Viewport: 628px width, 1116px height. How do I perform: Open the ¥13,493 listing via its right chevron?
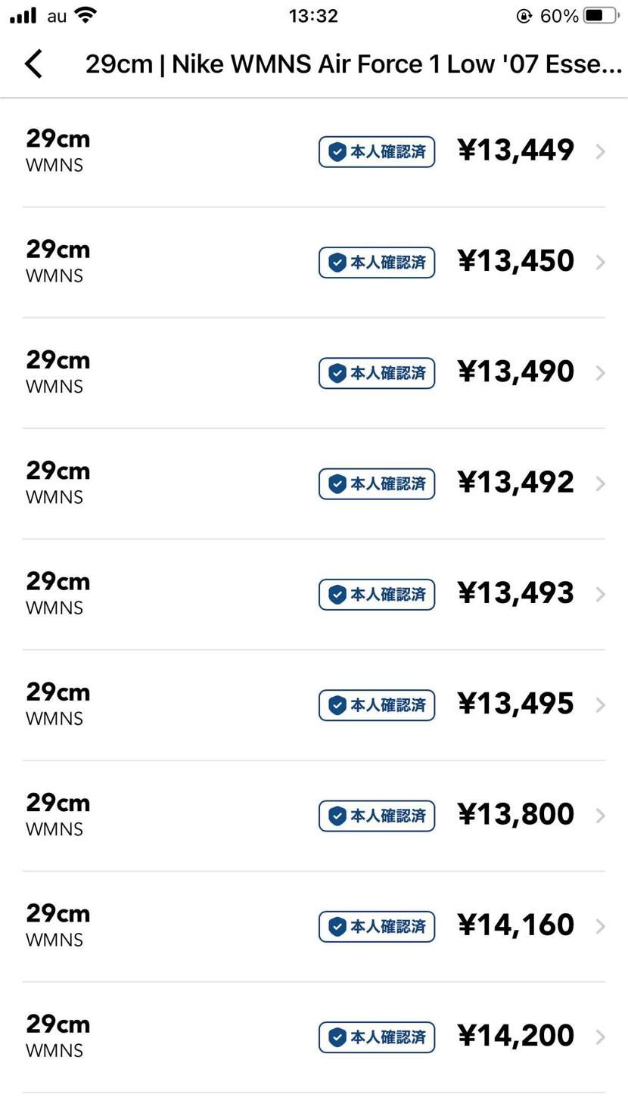(x=601, y=595)
